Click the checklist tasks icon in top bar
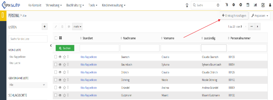Viewport: 273px width, 100px height. click(x=263, y=5)
